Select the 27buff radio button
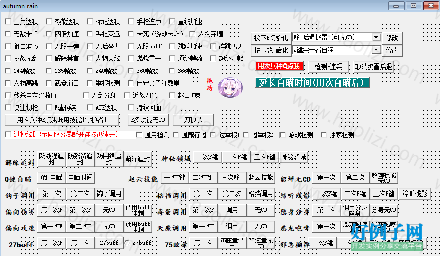 (127, 243)
